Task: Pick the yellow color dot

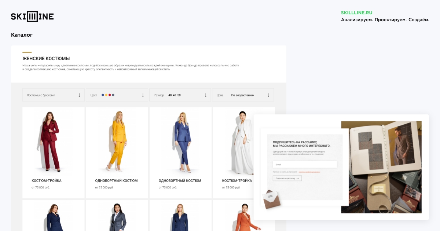Action: pyautogui.click(x=106, y=95)
